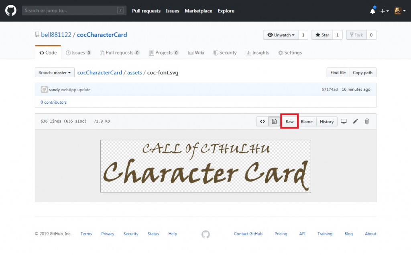Open Contact GitHub footer link
The width and height of the screenshot is (411, 255).
click(248, 233)
